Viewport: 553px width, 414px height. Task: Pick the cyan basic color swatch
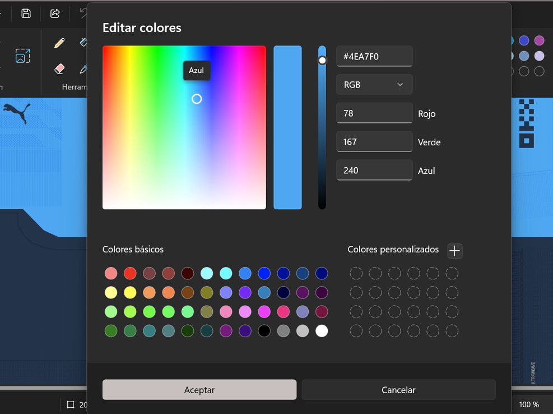pos(226,273)
